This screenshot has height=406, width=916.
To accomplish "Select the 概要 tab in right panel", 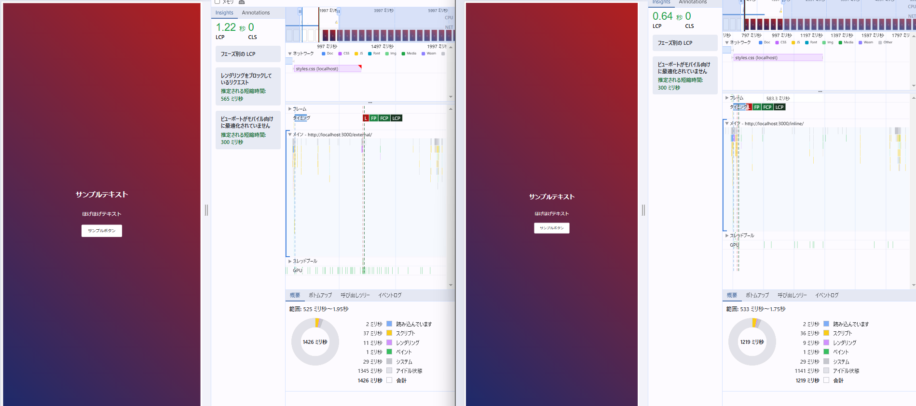I will [732, 295].
